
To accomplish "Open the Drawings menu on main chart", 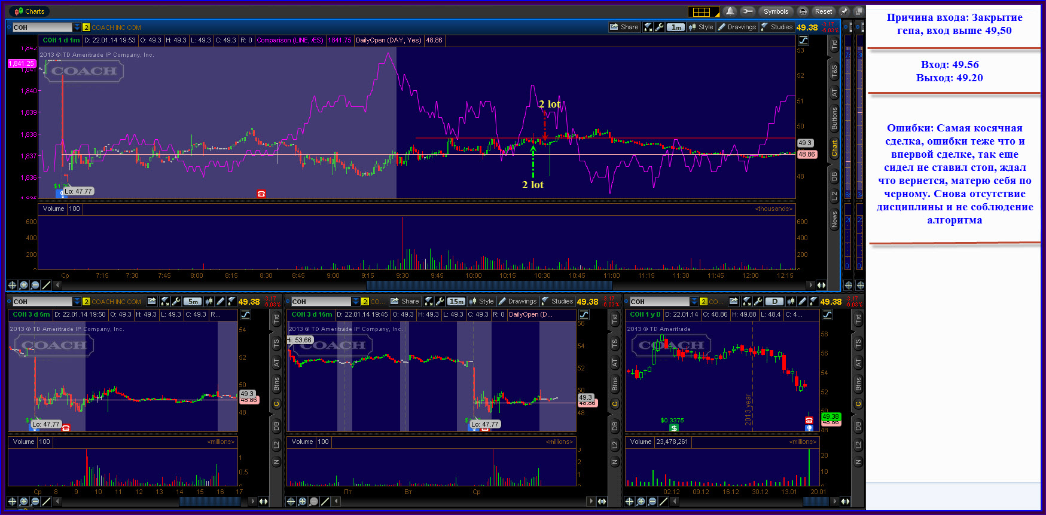I will click(x=737, y=27).
